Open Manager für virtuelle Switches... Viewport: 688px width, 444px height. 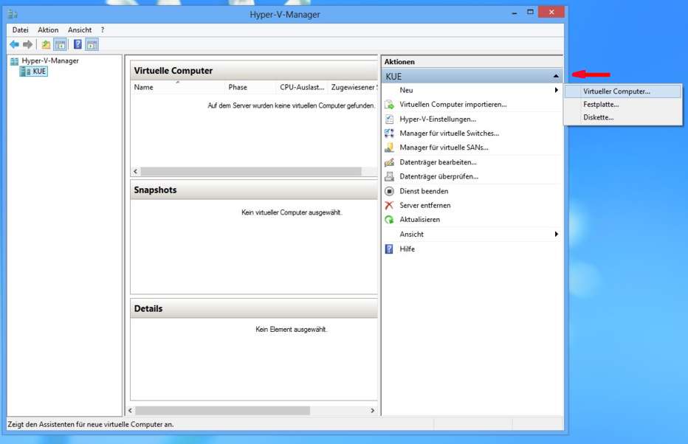[x=450, y=133]
